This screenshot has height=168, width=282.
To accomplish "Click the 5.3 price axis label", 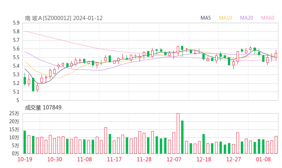I will [x=16, y=74].
